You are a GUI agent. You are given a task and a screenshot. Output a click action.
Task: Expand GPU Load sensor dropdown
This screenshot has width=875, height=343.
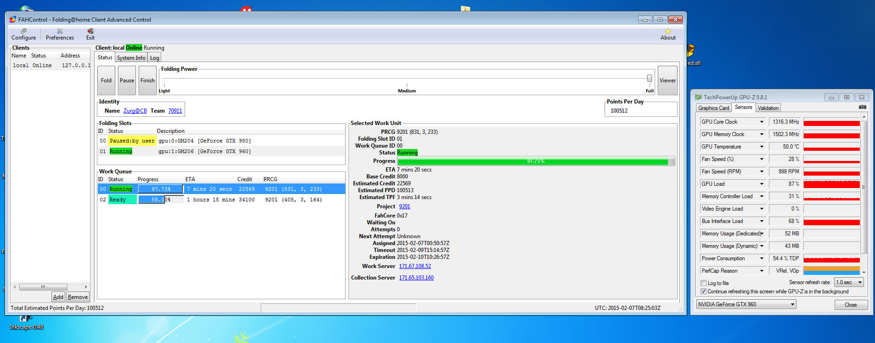[x=762, y=184]
